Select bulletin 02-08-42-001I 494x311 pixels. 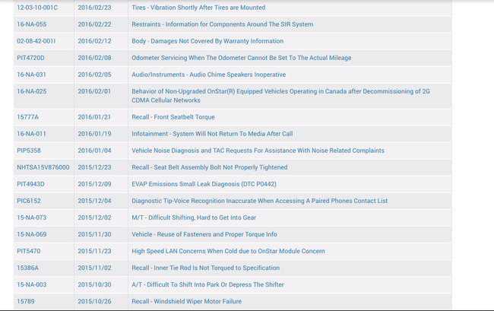point(36,41)
